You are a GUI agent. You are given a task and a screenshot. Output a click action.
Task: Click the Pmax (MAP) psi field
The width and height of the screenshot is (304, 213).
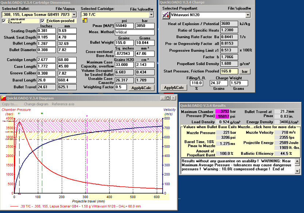[124, 26]
